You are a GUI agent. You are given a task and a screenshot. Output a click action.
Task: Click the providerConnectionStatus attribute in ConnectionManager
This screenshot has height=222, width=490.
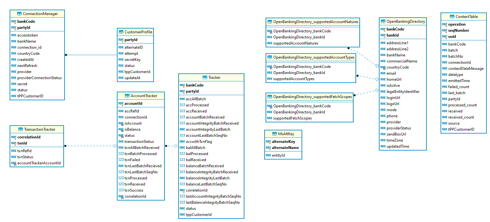coord(39,78)
